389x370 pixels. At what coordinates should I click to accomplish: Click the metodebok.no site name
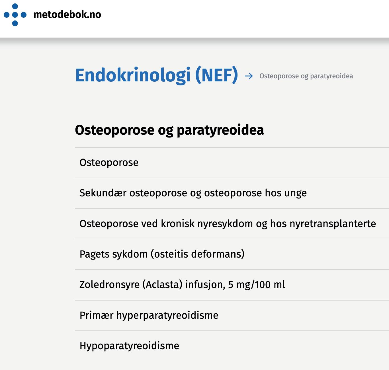(67, 15)
